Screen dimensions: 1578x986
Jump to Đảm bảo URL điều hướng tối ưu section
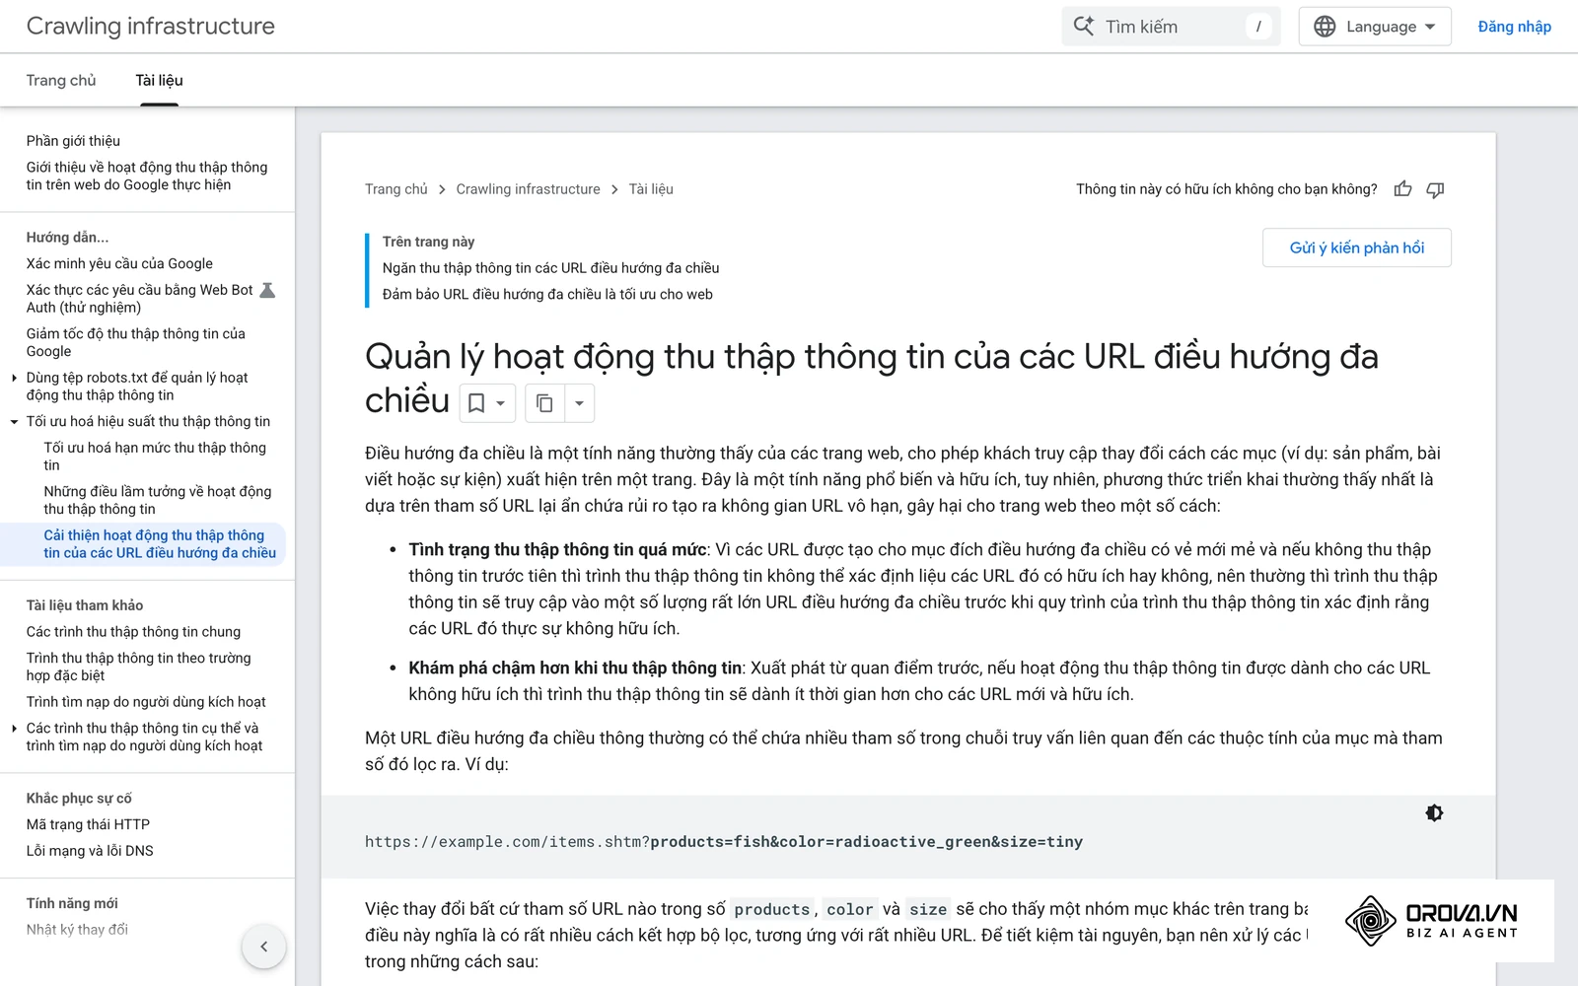click(547, 294)
